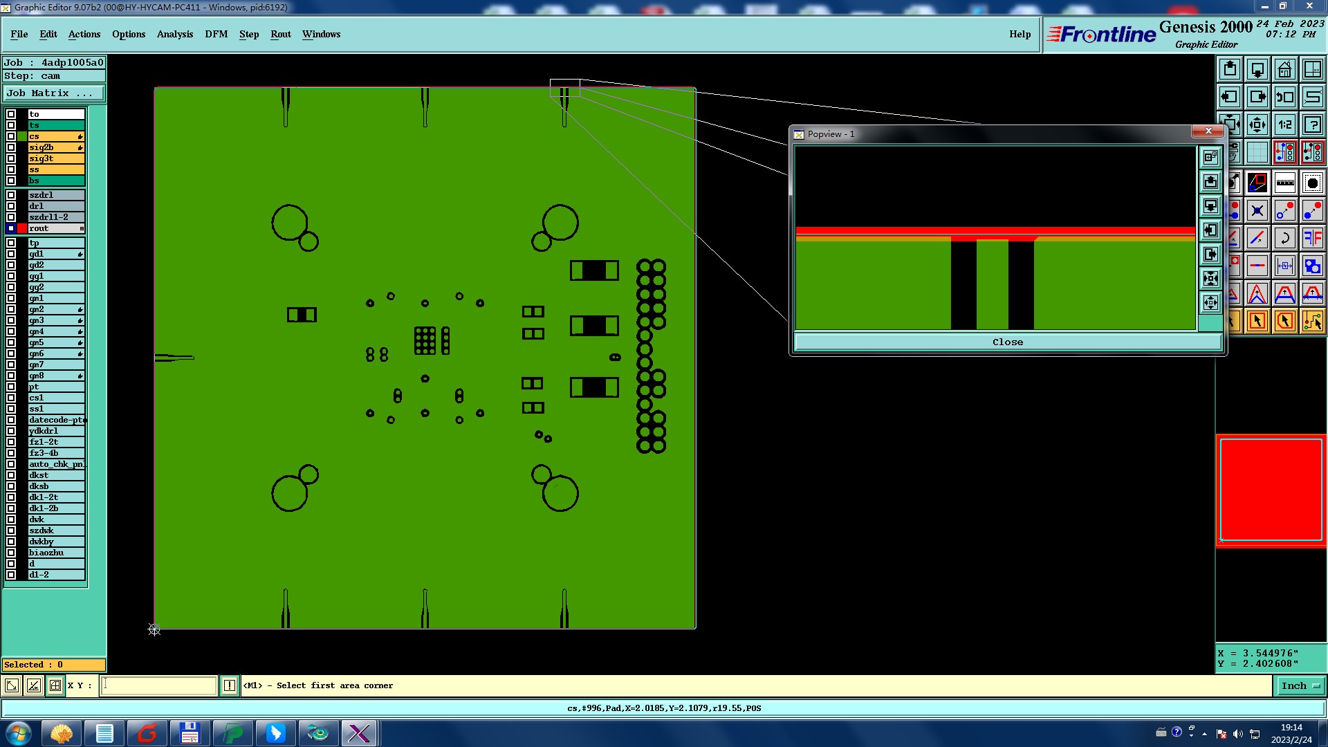Open the DFM menu

(x=216, y=34)
